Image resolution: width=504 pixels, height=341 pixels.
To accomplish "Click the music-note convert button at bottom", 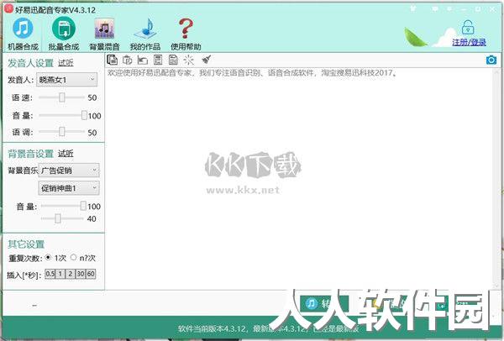I will click(323, 303).
